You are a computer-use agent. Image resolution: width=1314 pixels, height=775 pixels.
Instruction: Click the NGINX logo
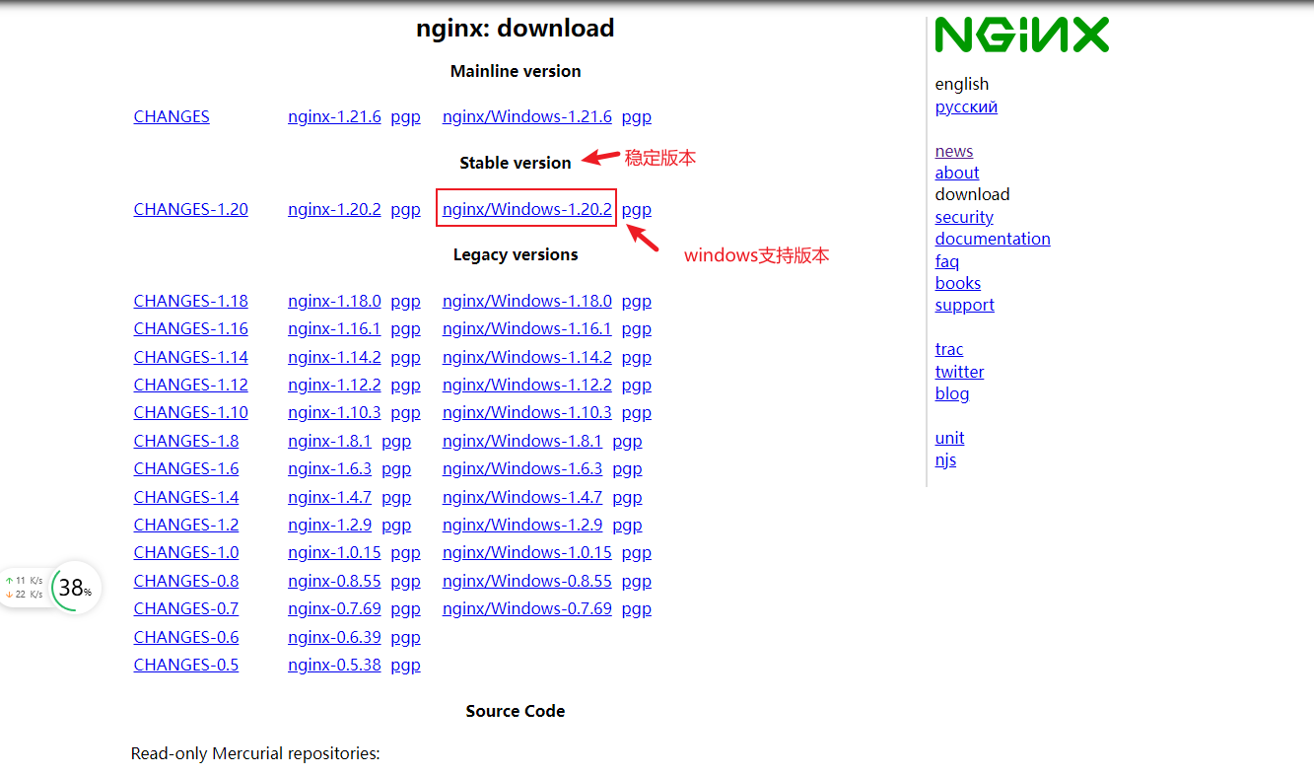point(1022,35)
